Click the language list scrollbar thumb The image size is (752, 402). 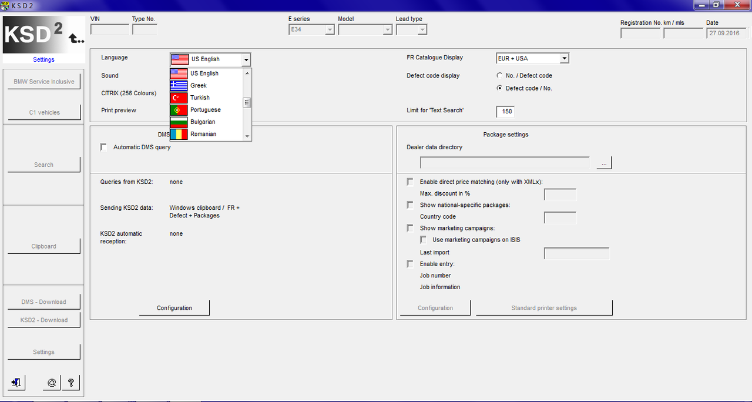(247, 103)
